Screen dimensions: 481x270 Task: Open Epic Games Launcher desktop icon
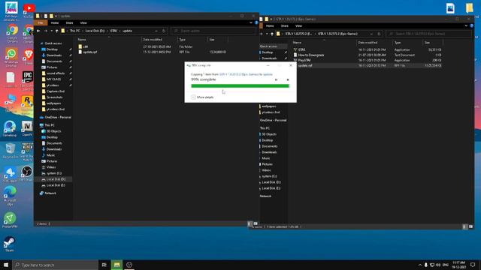point(28,80)
